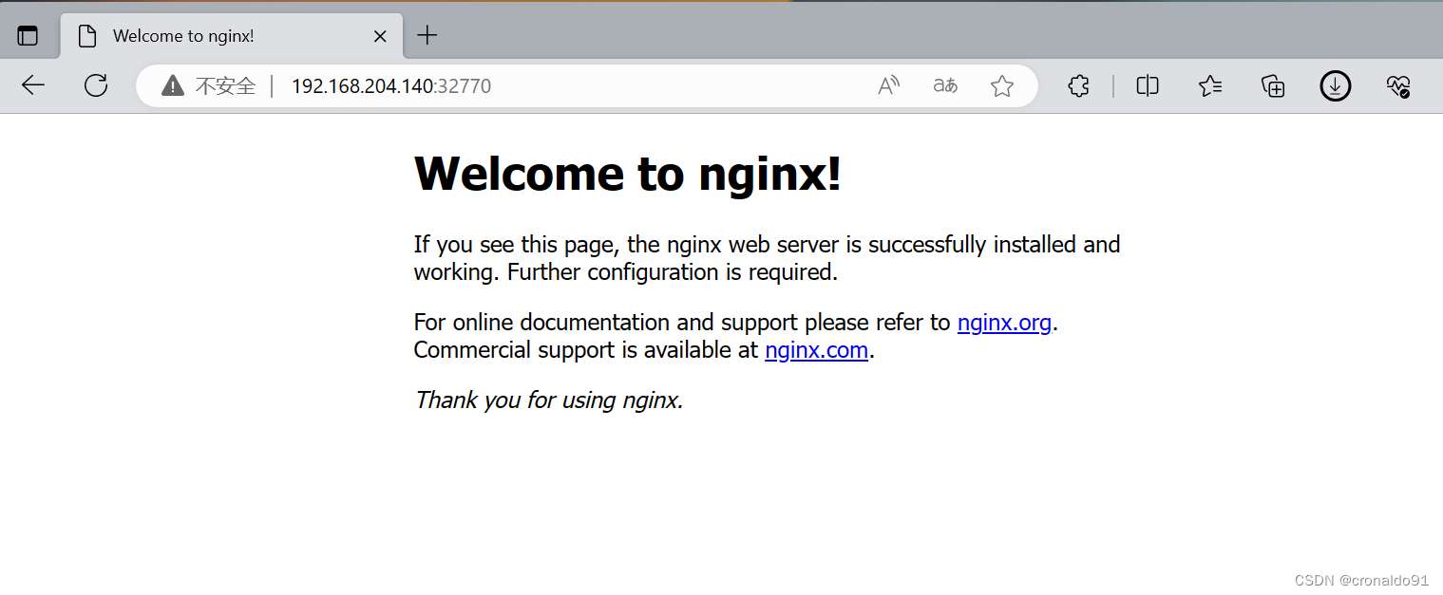Close the Welcome to nginx! tab

(380, 36)
